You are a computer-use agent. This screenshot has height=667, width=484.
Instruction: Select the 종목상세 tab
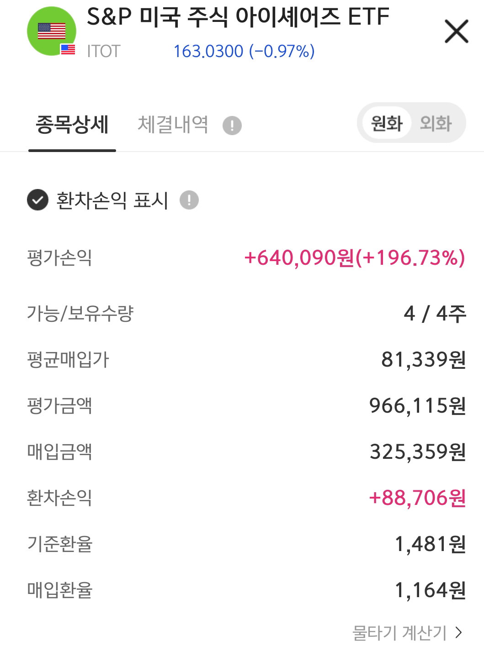tap(72, 125)
